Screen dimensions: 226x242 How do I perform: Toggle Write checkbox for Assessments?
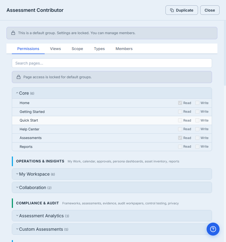(197, 138)
